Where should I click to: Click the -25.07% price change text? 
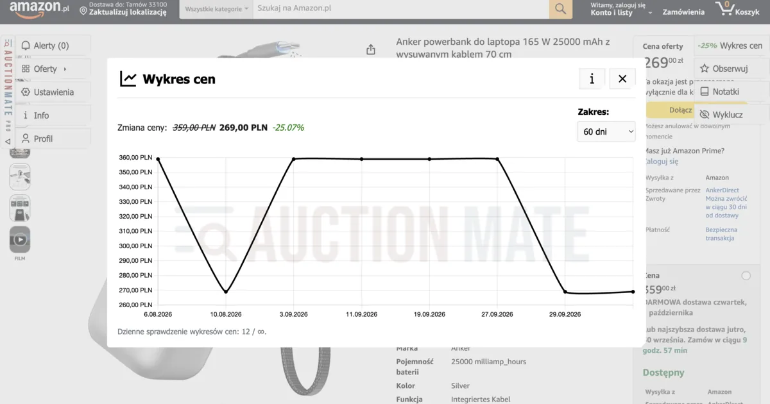(288, 128)
